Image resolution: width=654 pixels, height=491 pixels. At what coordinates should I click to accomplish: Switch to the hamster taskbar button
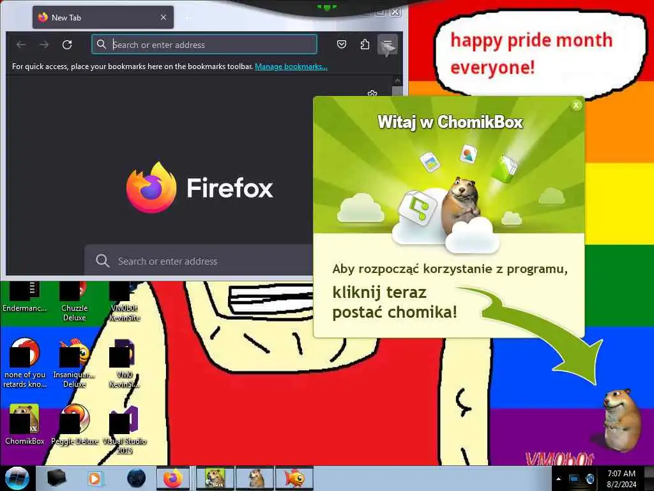pos(255,478)
